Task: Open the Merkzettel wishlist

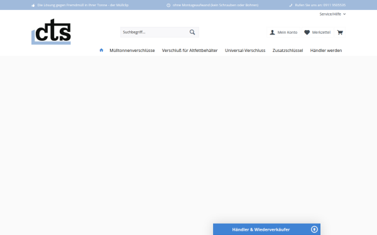Action: [317, 32]
